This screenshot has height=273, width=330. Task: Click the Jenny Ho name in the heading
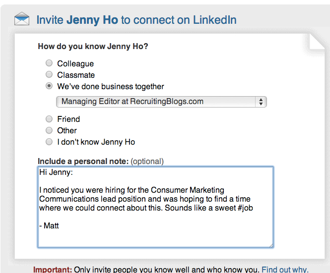tap(92, 20)
